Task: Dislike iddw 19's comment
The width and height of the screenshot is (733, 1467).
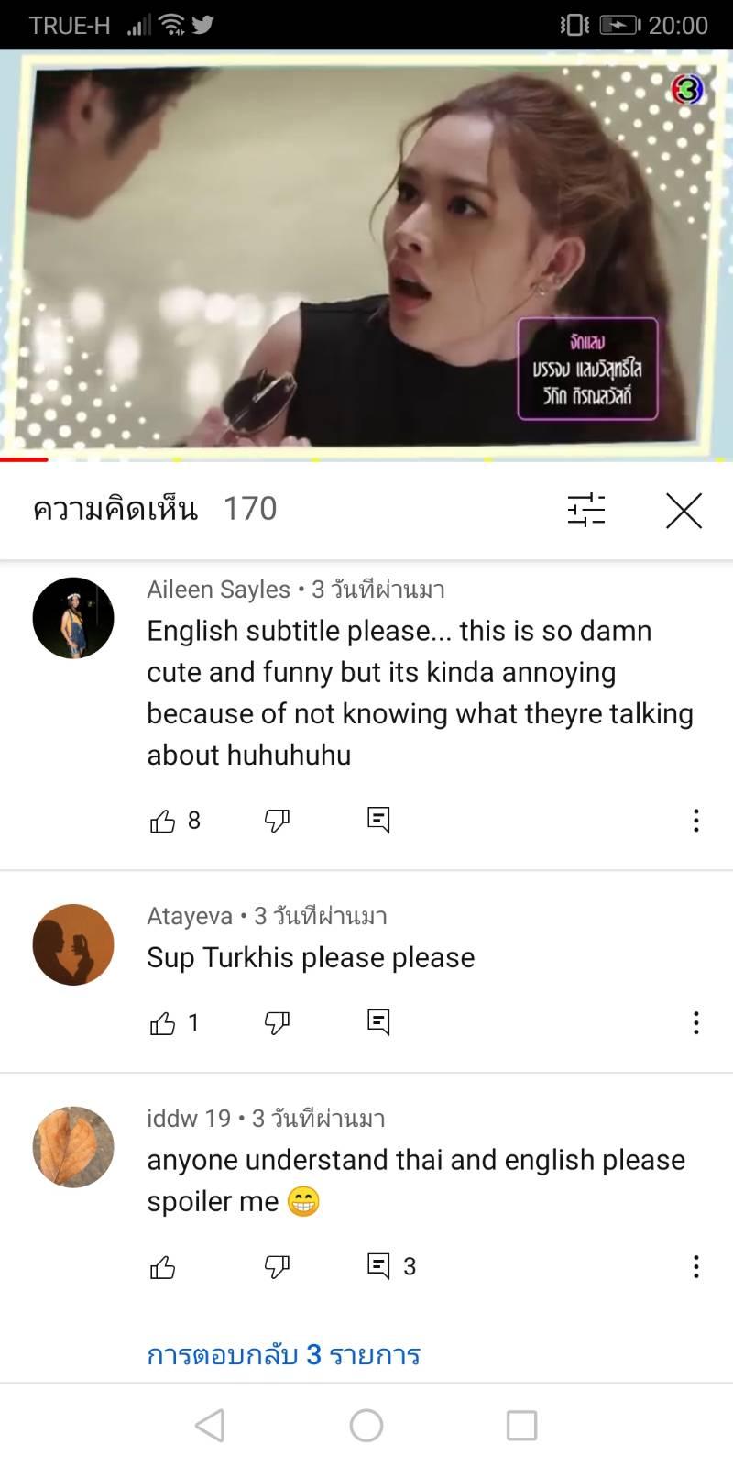Action: [277, 1267]
